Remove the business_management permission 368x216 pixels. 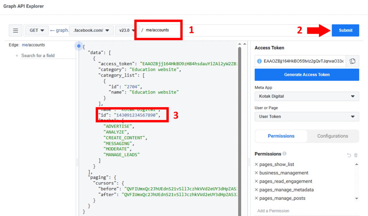point(256,173)
